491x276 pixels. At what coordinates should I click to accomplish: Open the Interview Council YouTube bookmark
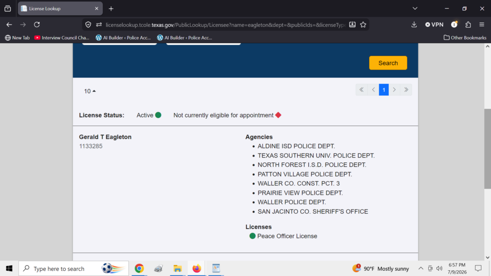click(62, 37)
